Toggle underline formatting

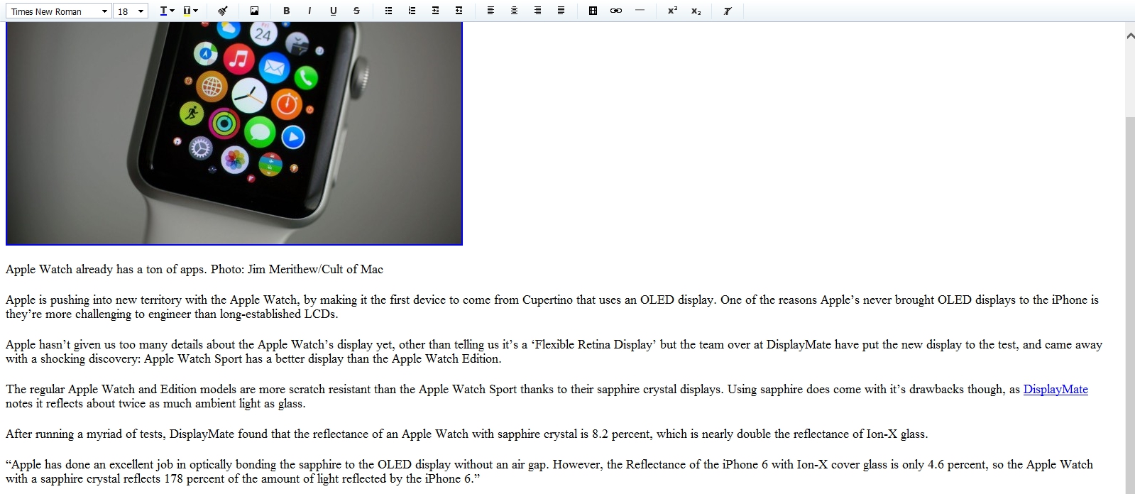coord(333,11)
